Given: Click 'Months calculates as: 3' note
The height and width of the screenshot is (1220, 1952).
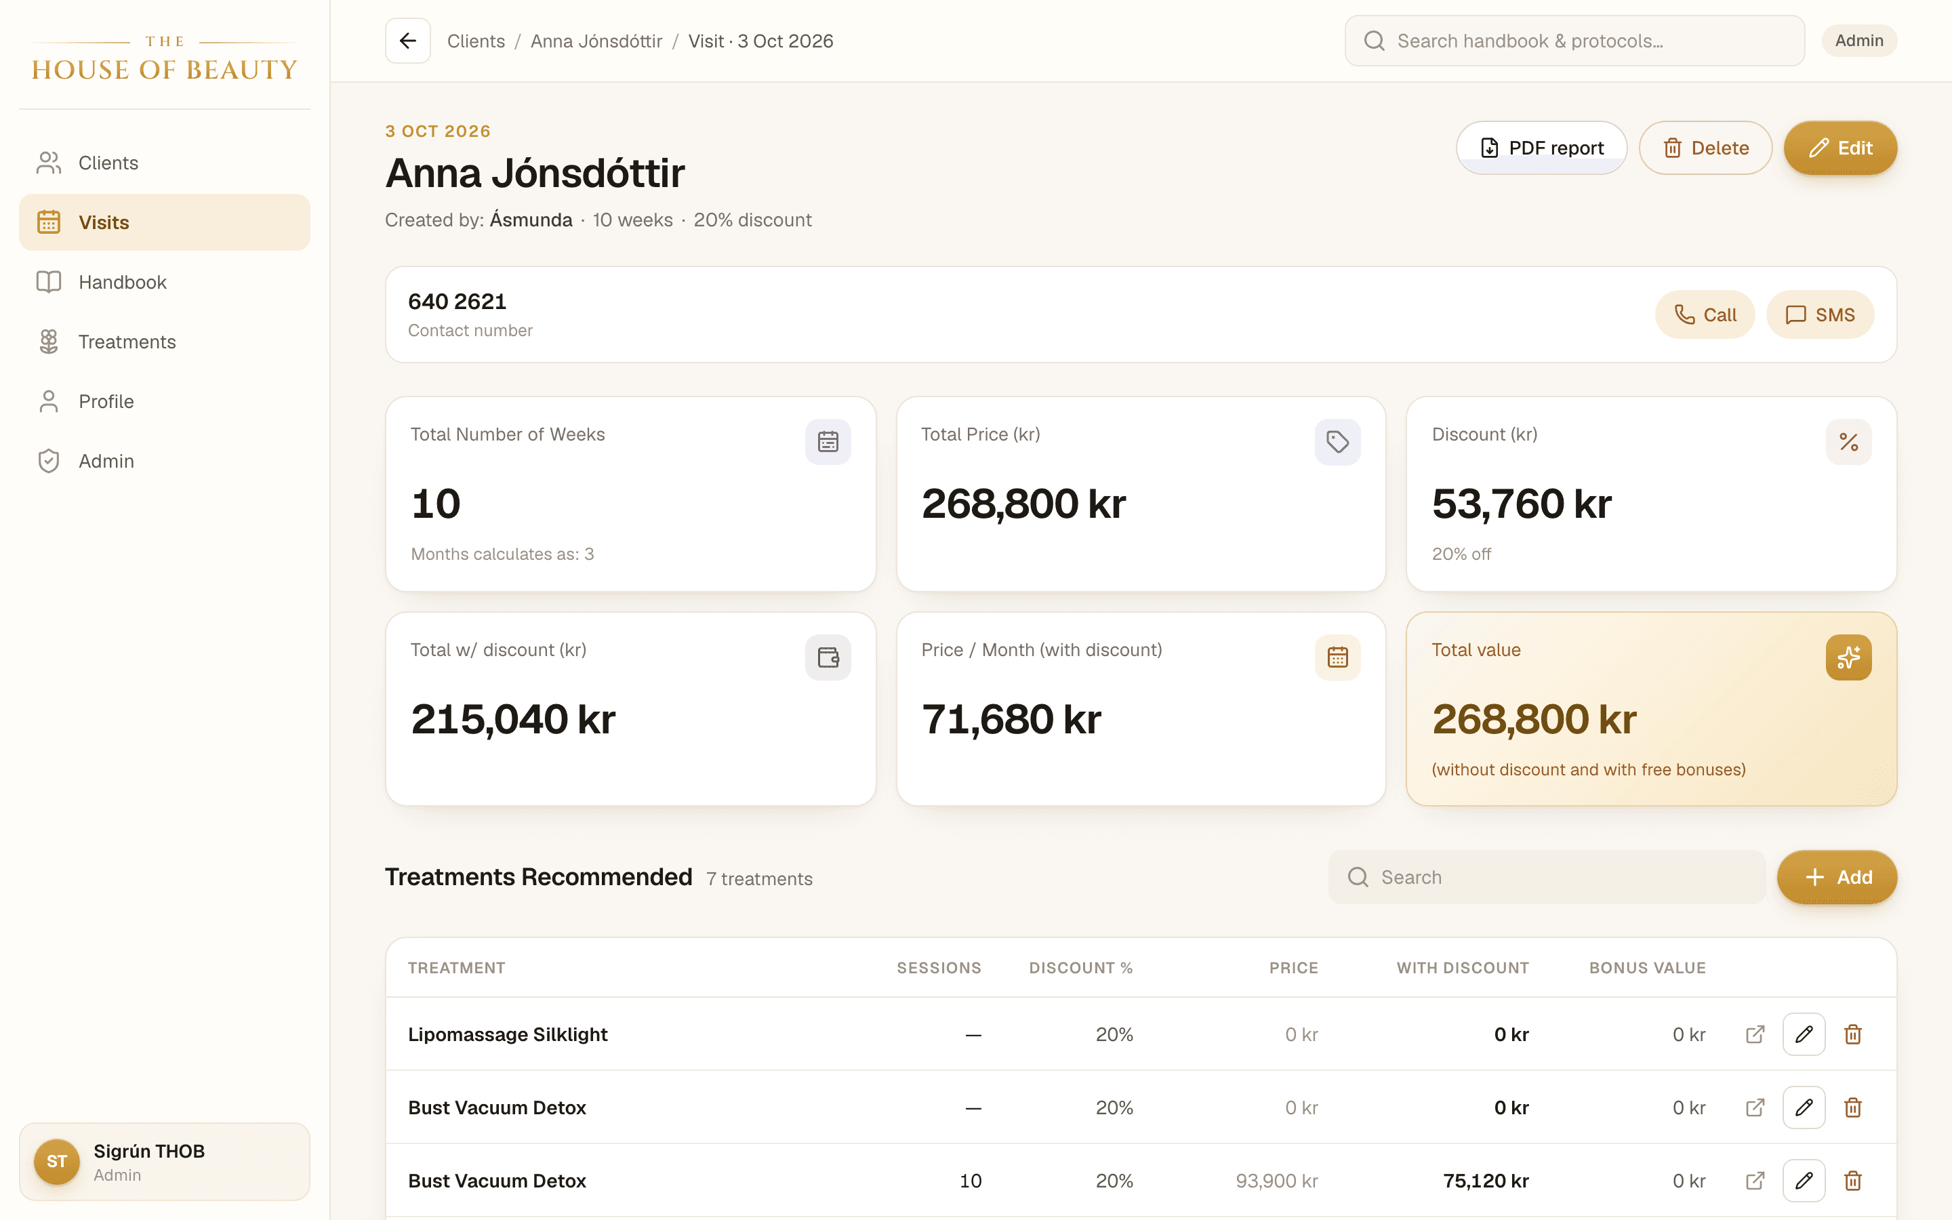Looking at the screenshot, I should pyautogui.click(x=502, y=554).
